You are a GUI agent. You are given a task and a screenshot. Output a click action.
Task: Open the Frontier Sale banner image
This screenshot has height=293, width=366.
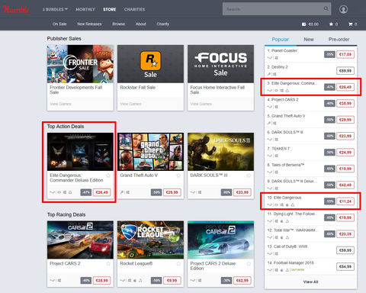(80, 64)
